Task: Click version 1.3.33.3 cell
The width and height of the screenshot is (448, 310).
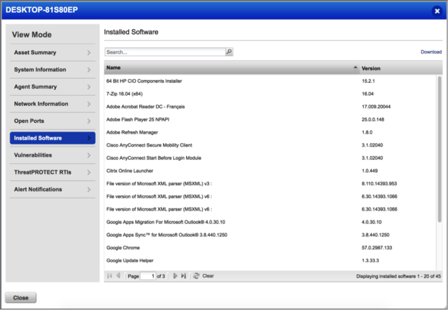Action: tap(370, 260)
